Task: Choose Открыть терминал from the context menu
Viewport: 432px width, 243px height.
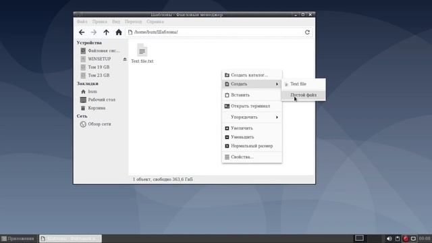Action: click(252, 106)
